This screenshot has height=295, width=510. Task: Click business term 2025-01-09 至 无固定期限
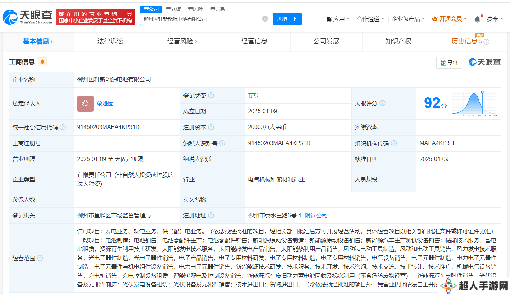pos(110,159)
